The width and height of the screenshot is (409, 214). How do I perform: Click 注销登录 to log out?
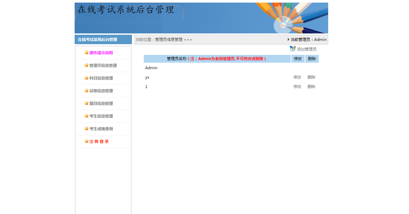coord(99,141)
